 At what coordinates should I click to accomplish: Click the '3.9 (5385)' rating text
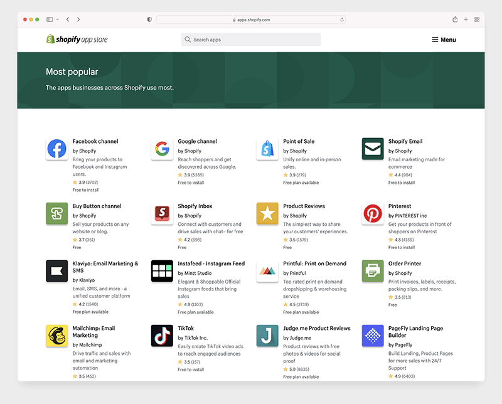coord(194,175)
